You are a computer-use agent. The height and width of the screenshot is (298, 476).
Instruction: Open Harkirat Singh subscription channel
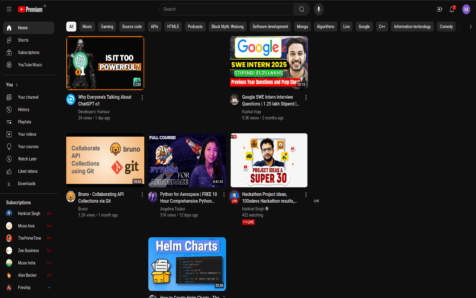tap(29, 214)
